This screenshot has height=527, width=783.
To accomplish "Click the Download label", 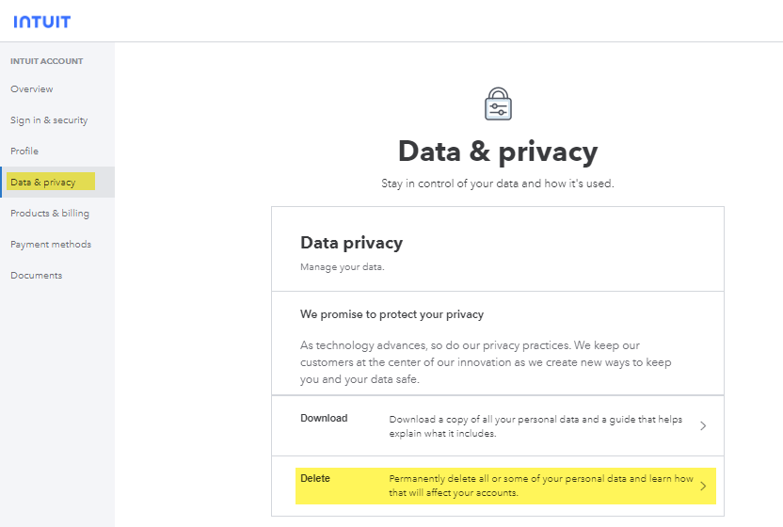I will point(324,419).
